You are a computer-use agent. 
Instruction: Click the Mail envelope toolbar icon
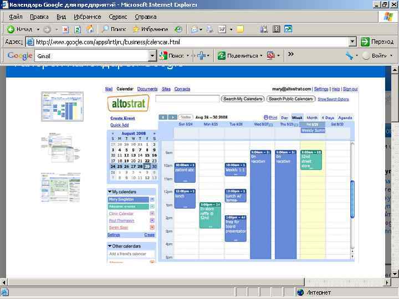point(195,29)
